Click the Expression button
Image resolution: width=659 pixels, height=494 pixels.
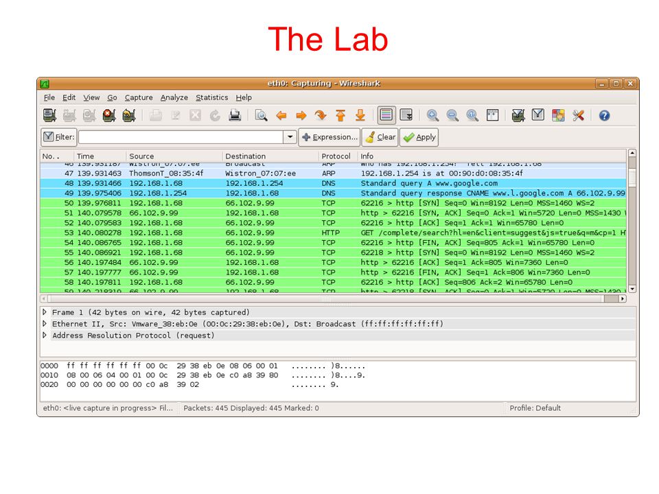point(329,137)
